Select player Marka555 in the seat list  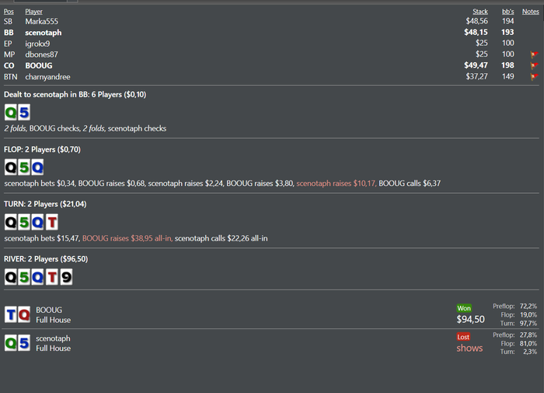(41, 22)
